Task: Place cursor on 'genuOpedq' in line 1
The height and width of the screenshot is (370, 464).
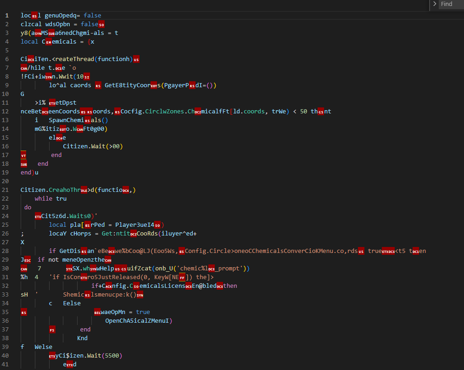Action: [61, 16]
